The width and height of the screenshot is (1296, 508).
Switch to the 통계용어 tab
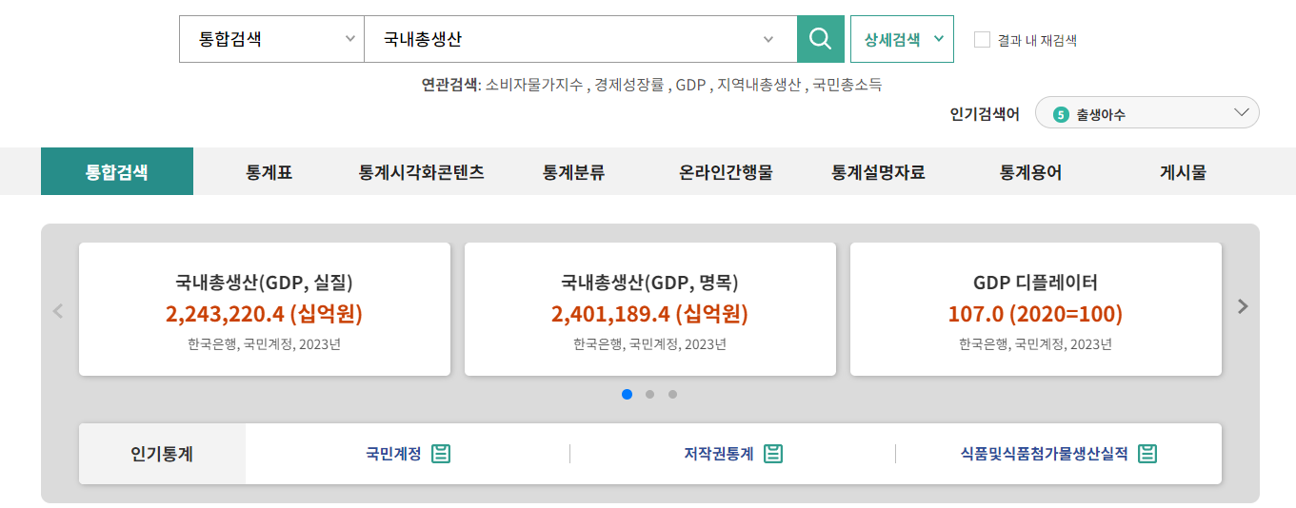(x=1030, y=171)
